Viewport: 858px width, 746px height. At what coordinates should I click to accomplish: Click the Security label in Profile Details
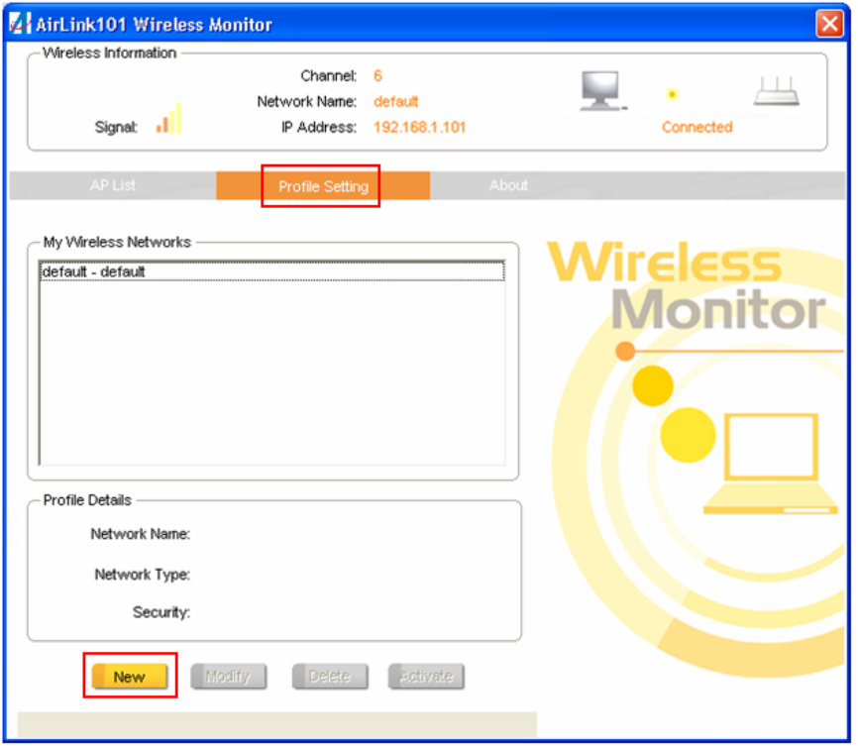pos(161,612)
